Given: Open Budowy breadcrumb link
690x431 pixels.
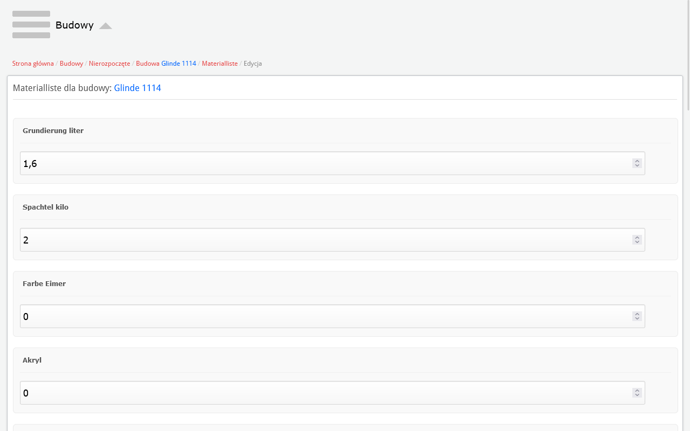Looking at the screenshot, I should pos(71,64).
